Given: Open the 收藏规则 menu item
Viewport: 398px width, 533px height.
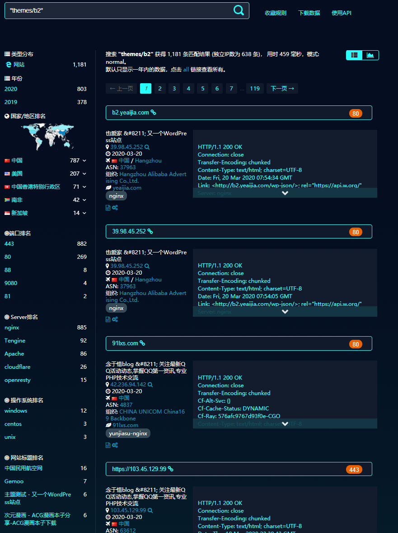Looking at the screenshot, I should (276, 13).
